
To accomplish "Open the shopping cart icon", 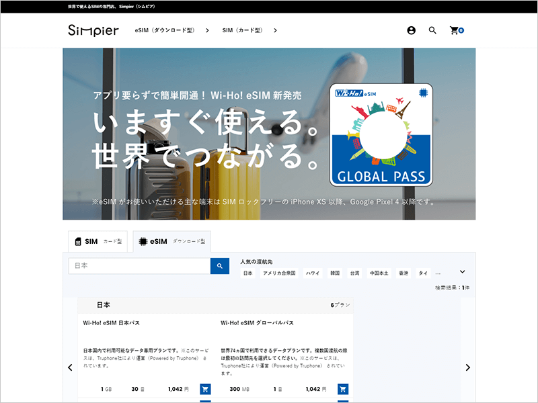I will tap(457, 30).
